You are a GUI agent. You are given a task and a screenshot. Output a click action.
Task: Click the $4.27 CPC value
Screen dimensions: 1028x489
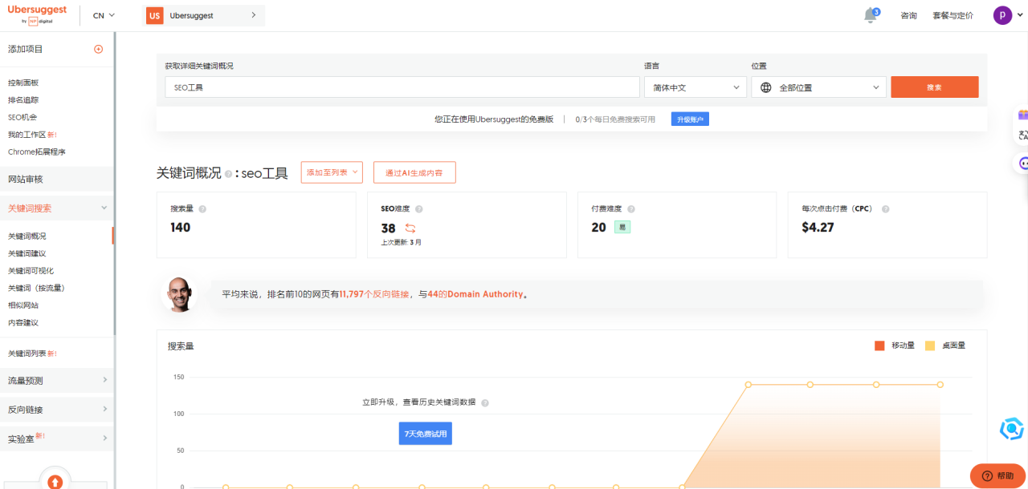[x=818, y=228]
